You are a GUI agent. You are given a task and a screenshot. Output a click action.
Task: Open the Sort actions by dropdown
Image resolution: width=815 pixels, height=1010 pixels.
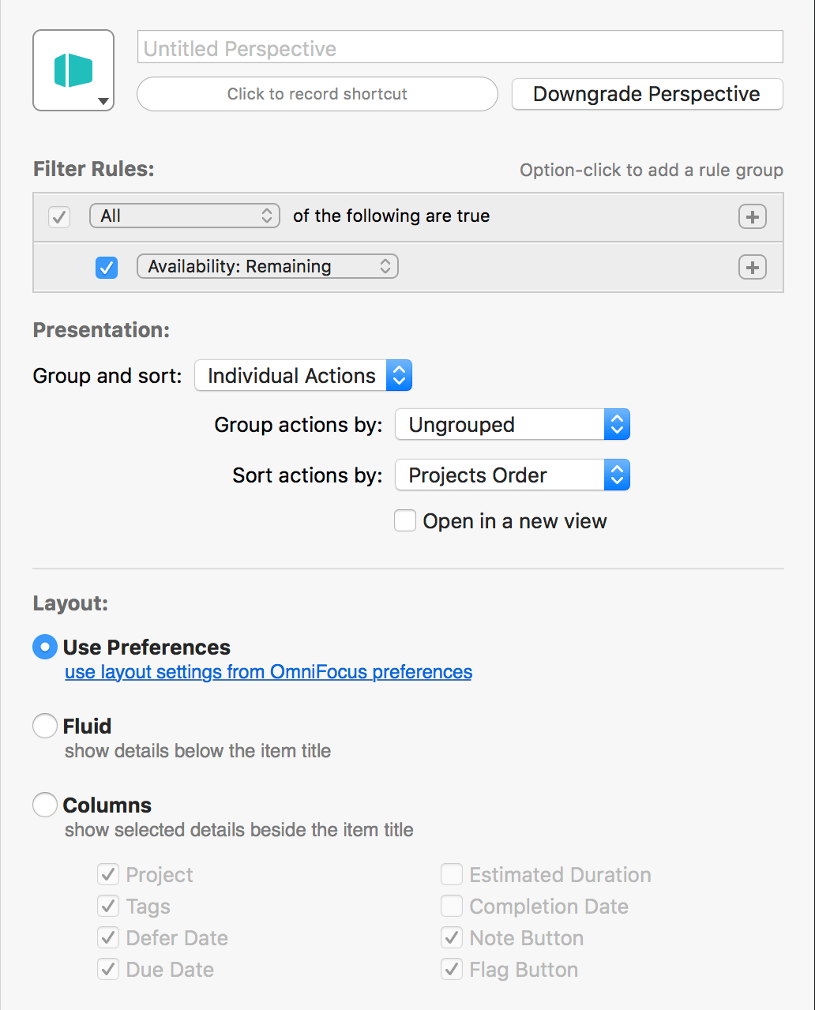point(513,475)
